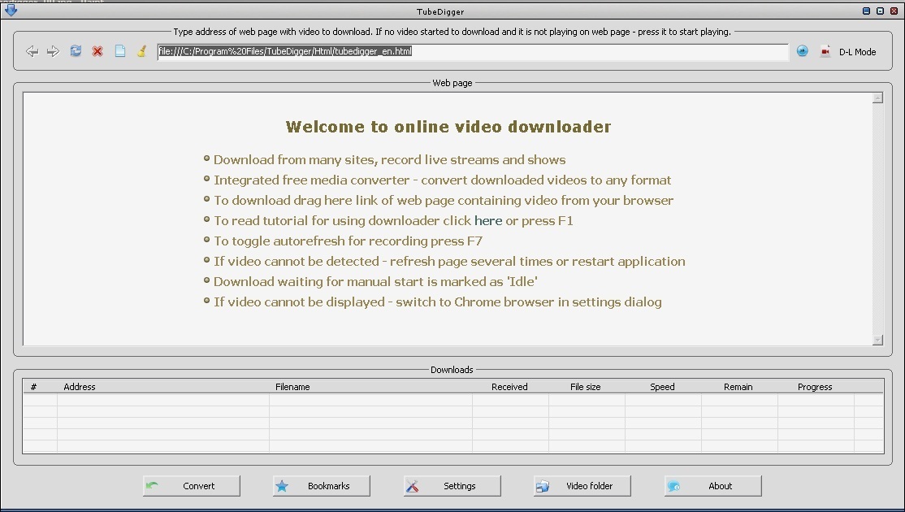Click the Remain column header

[x=738, y=387]
